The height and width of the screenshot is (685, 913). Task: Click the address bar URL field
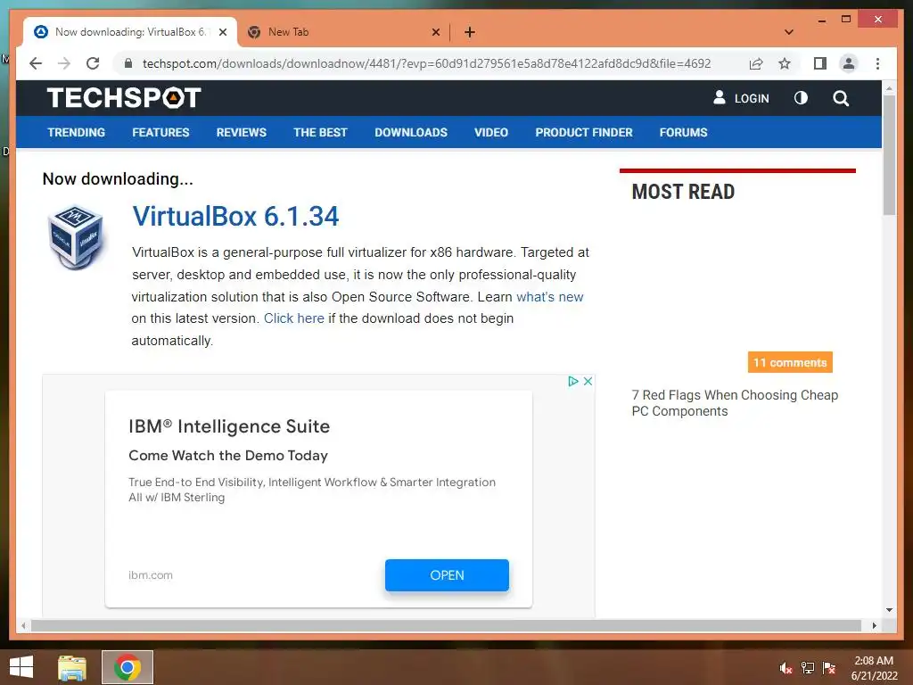click(x=426, y=63)
